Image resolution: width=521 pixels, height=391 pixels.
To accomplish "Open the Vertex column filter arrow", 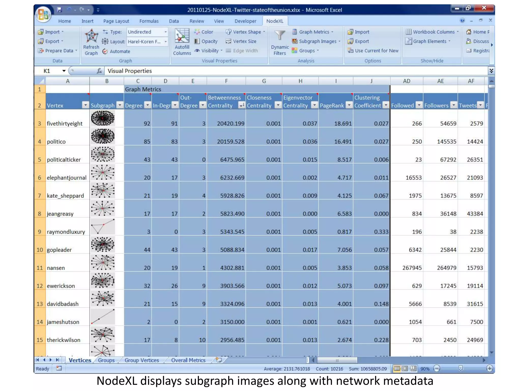I will (x=85, y=105).
